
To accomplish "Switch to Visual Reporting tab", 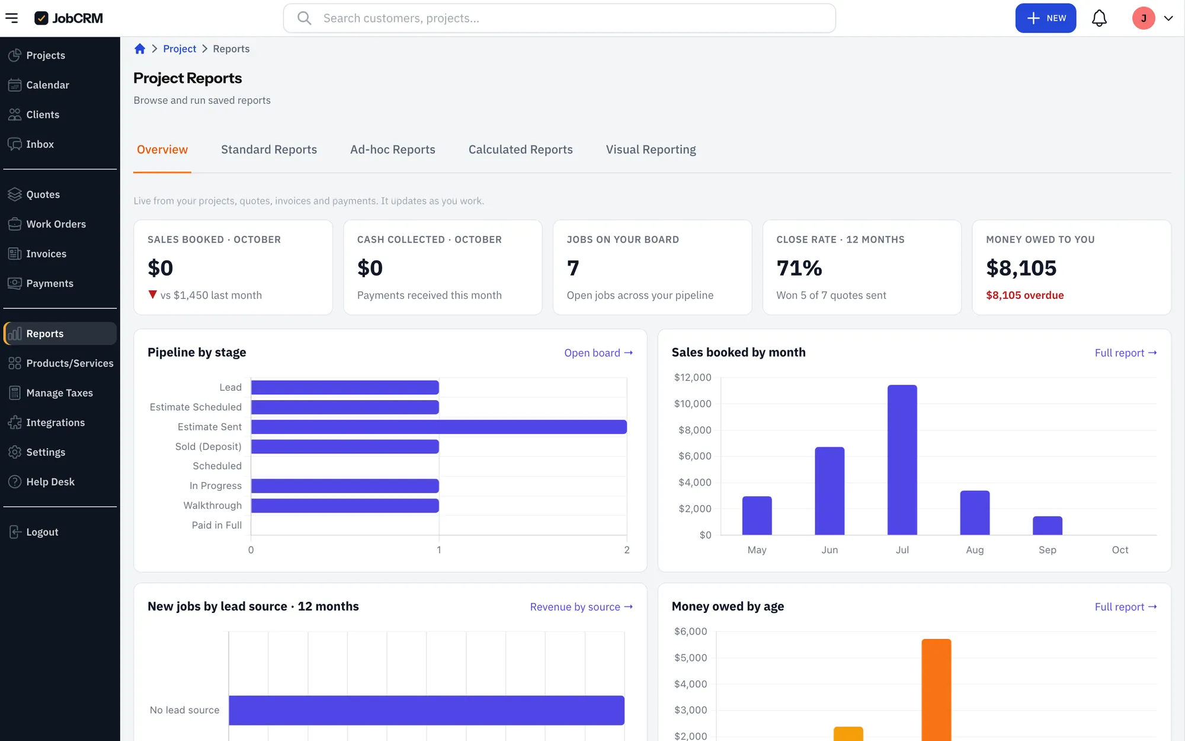I will (651, 149).
